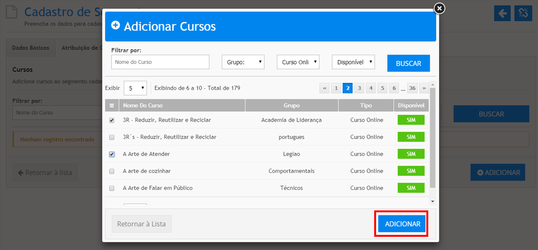538x250 pixels.
Task: Click the SIM badge for A Arte de Atender
Action: [x=411, y=154]
